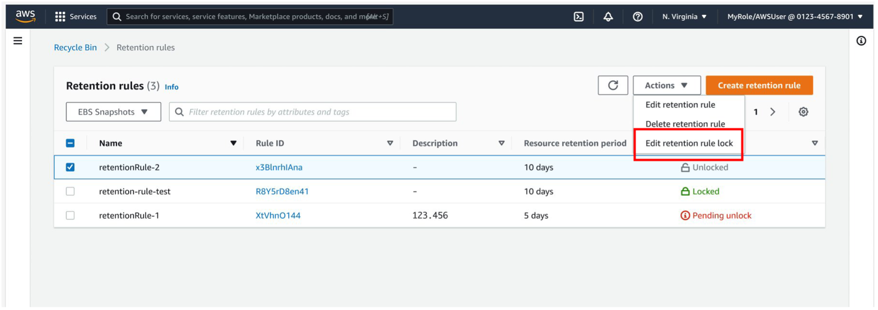Sort by the last column arrow
The width and height of the screenshot is (878, 310).
[x=815, y=143]
